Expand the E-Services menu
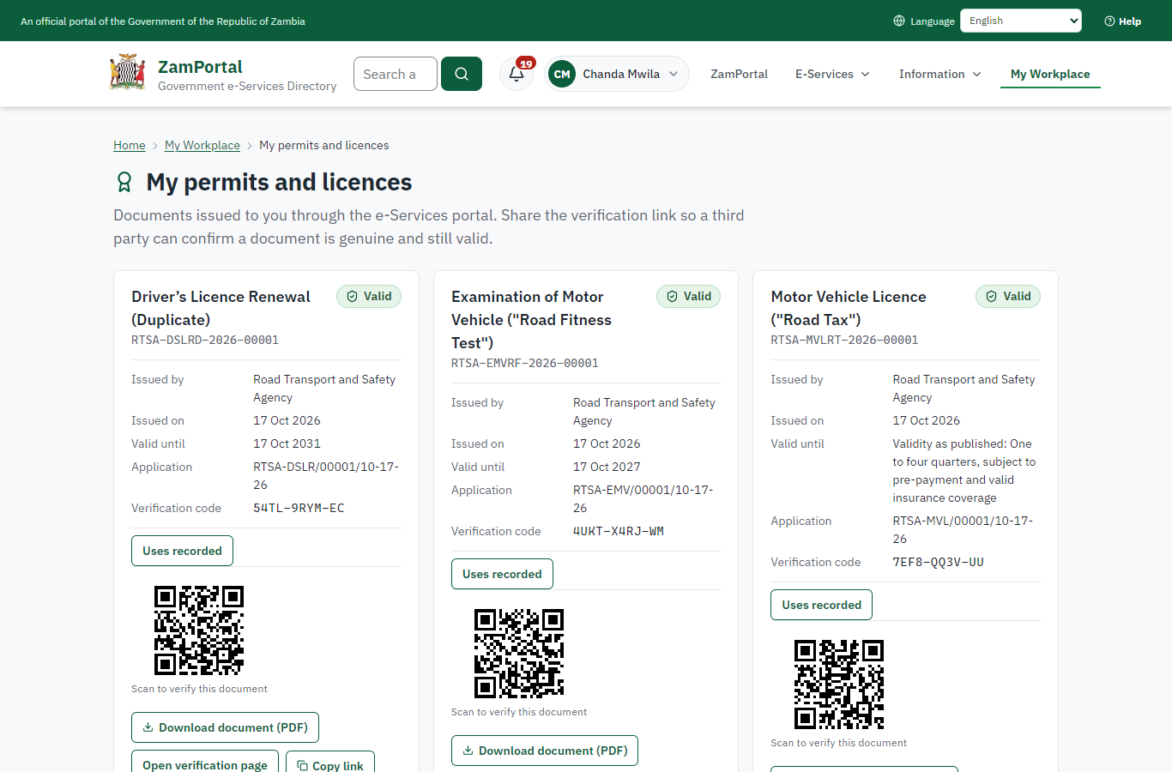 pyautogui.click(x=832, y=74)
